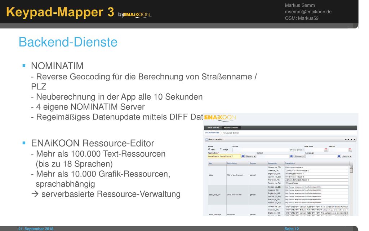Screen dimensions: 369x231
Task: Click the Domain filter input field
Action: (273, 156)
